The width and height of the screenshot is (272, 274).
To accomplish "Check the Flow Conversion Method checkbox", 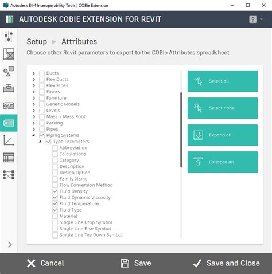I will 55,185.
